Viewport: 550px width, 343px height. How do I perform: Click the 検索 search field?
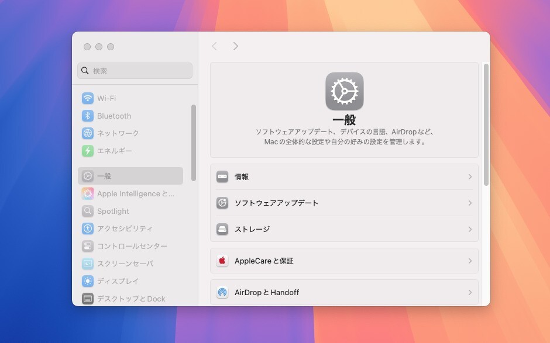[x=135, y=71]
